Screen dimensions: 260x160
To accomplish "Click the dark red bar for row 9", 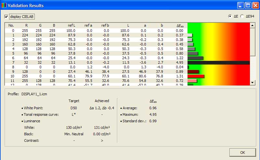I will [x=193, y=72].
